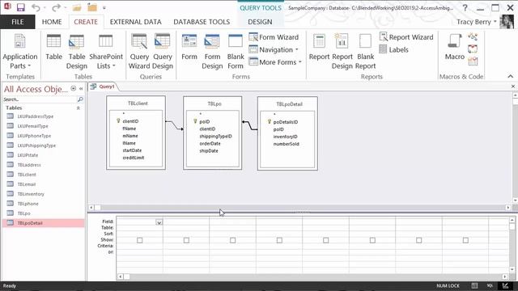Tick the Show checkbox in fourth grid column
This screenshot has height=291, width=518.
point(279,240)
